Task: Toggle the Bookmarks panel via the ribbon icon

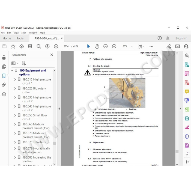Action: [x=4, y=76]
